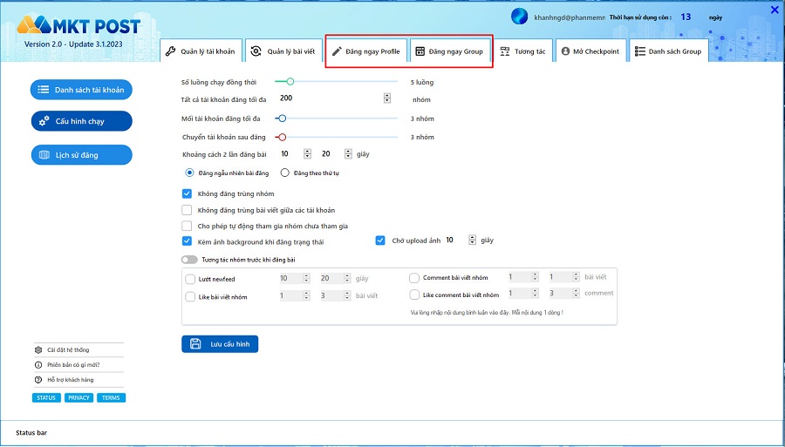Toggle Tương tác nhóm trước khi đăng bài
This screenshot has height=447, width=785.
click(x=189, y=260)
